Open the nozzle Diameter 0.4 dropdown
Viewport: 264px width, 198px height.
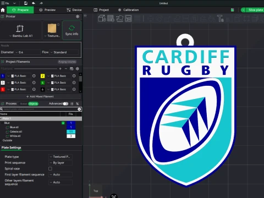28,52
